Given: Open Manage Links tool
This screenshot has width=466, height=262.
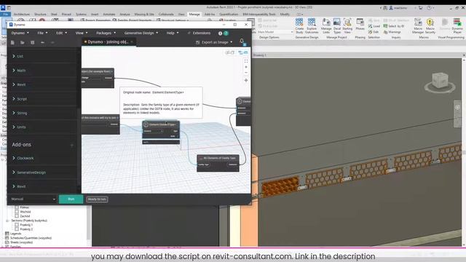Looking at the screenshot, I should click(326, 25).
